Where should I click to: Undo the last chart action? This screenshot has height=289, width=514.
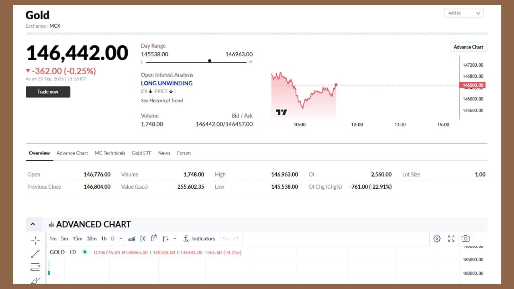click(x=225, y=238)
